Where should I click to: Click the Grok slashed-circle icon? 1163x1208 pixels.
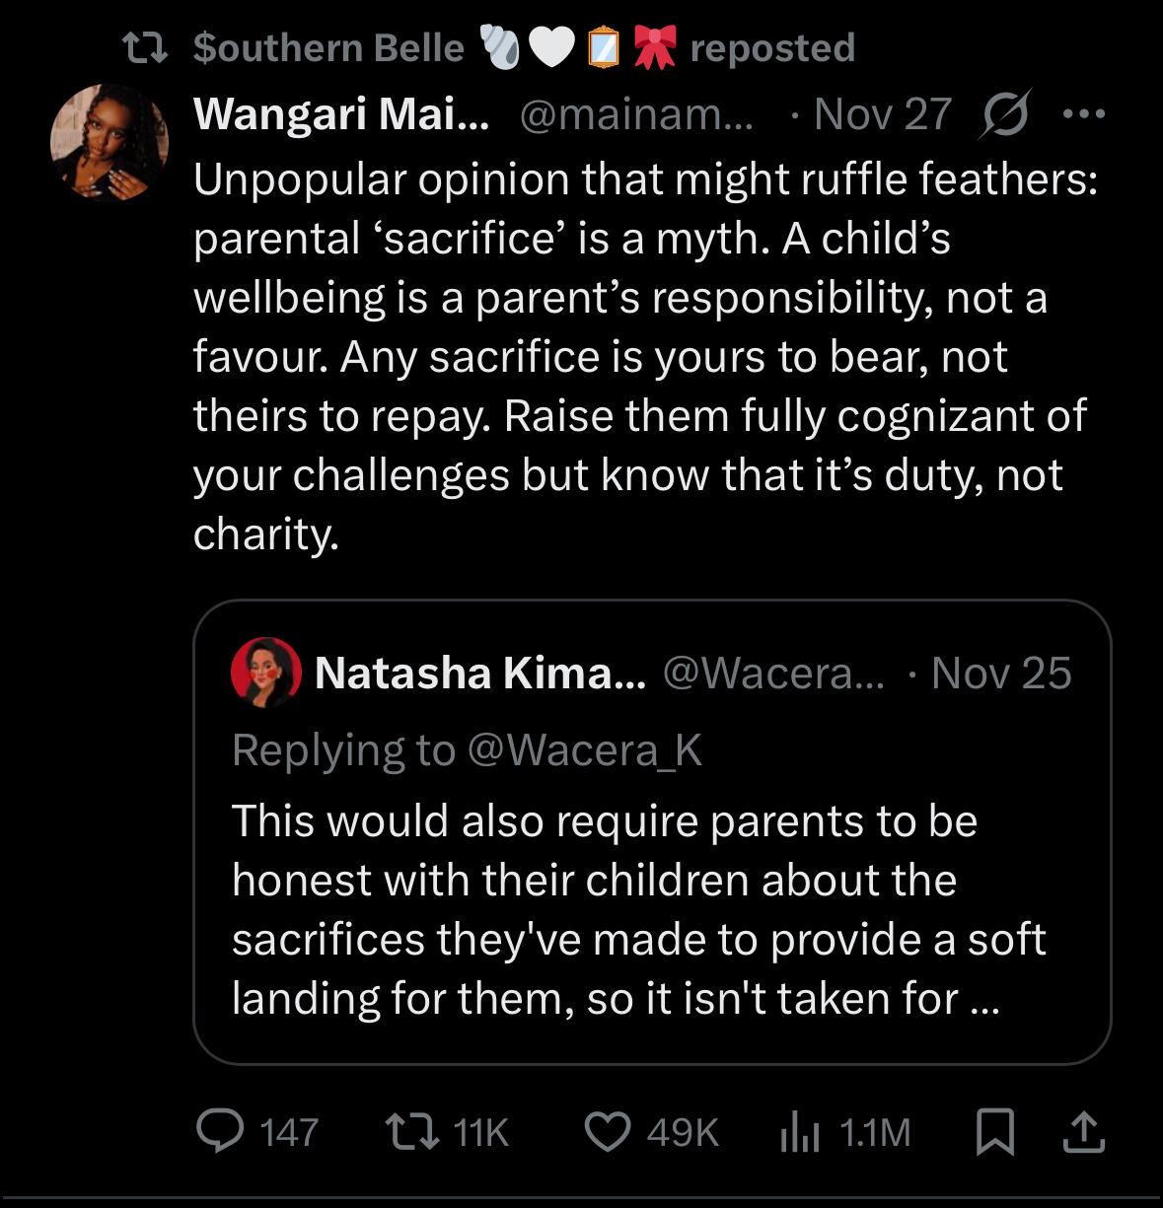point(1005,114)
